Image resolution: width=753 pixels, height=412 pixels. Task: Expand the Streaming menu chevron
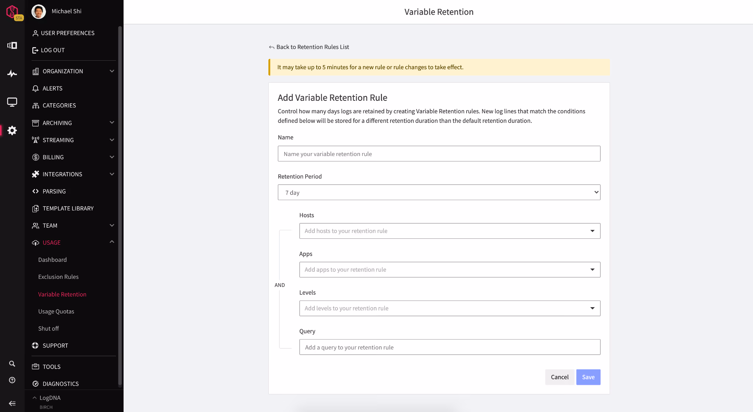coord(112,140)
